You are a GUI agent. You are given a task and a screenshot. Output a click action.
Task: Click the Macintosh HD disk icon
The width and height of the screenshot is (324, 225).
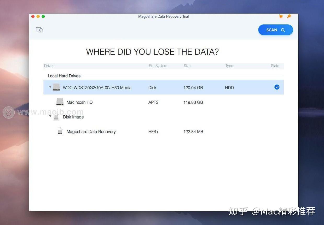[60, 102]
